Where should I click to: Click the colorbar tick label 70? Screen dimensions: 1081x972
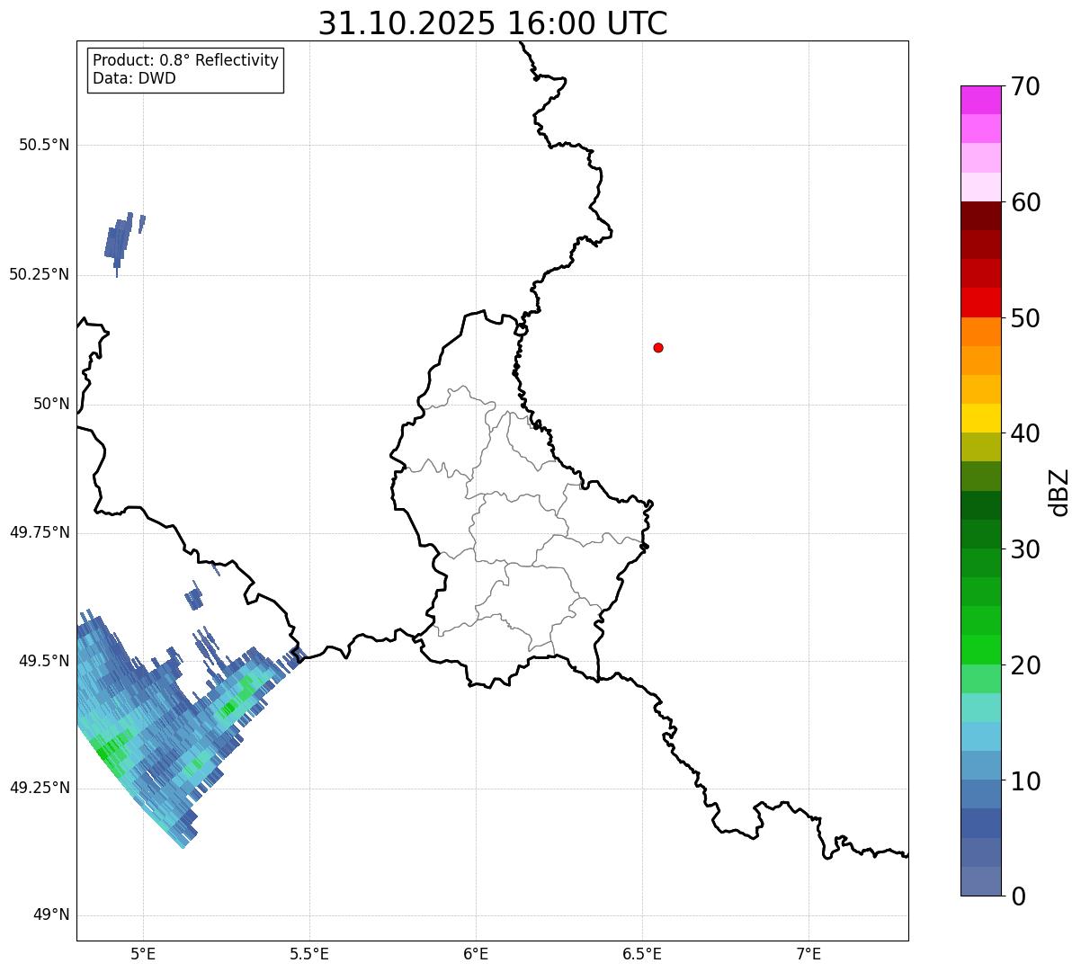pyautogui.click(x=1025, y=86)
